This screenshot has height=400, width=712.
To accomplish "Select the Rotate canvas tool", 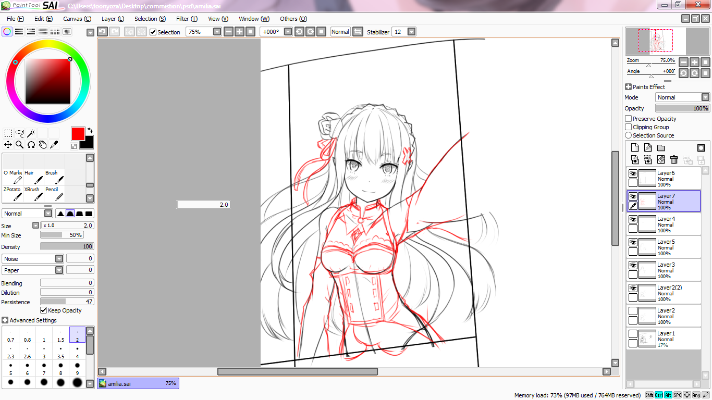I will [31, 144].
